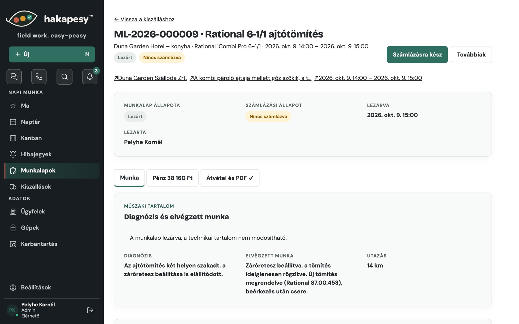Follow Vissza a kiszálláshoz back link
This screenshot has width=519, height=324.
point(144,19)
